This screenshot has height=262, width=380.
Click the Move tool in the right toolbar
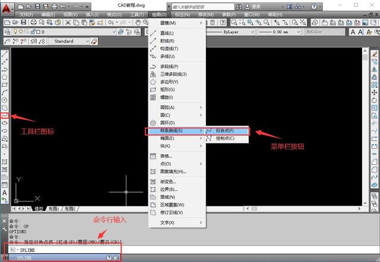[x=375, y=92]
